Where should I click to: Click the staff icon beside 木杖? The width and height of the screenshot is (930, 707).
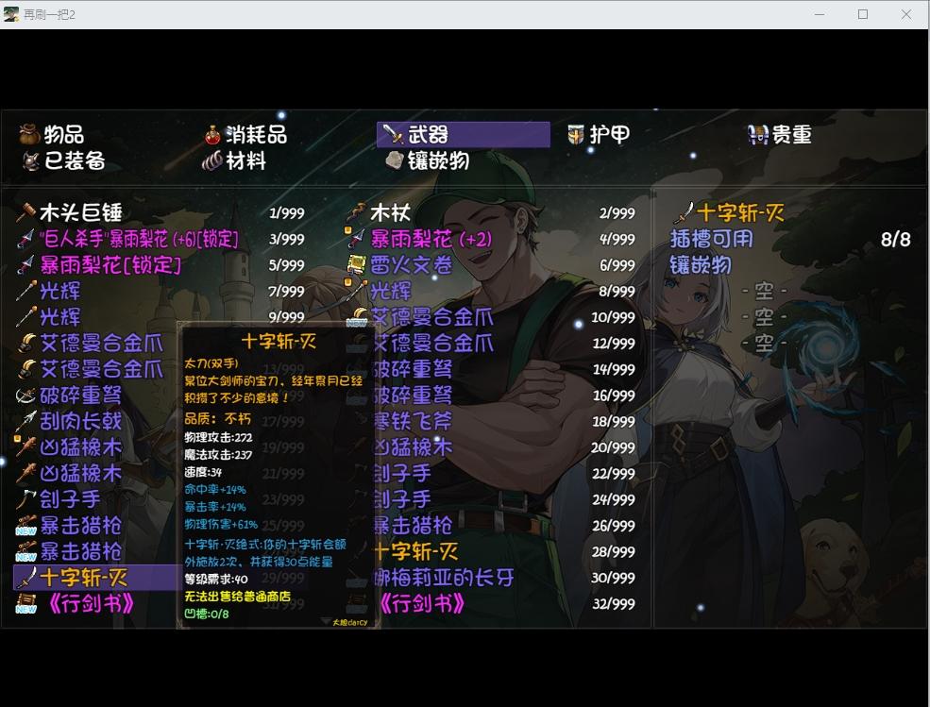(357, 212)
